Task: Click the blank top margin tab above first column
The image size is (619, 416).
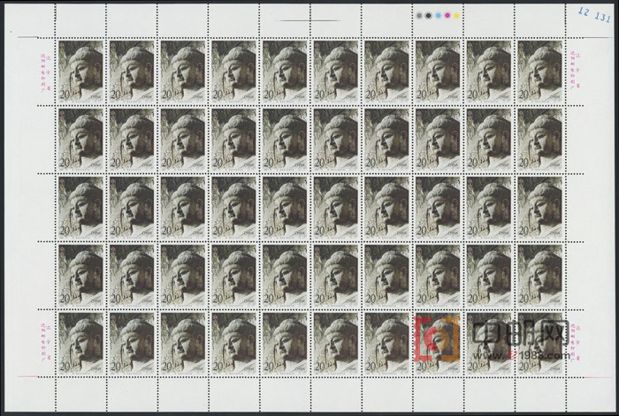Action: (81, 19)
